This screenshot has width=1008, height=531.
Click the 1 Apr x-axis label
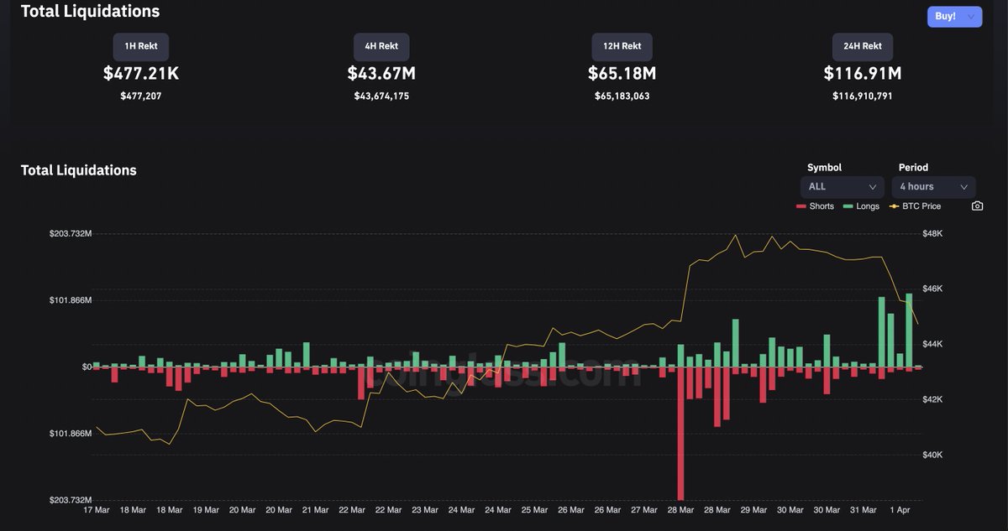900,509
